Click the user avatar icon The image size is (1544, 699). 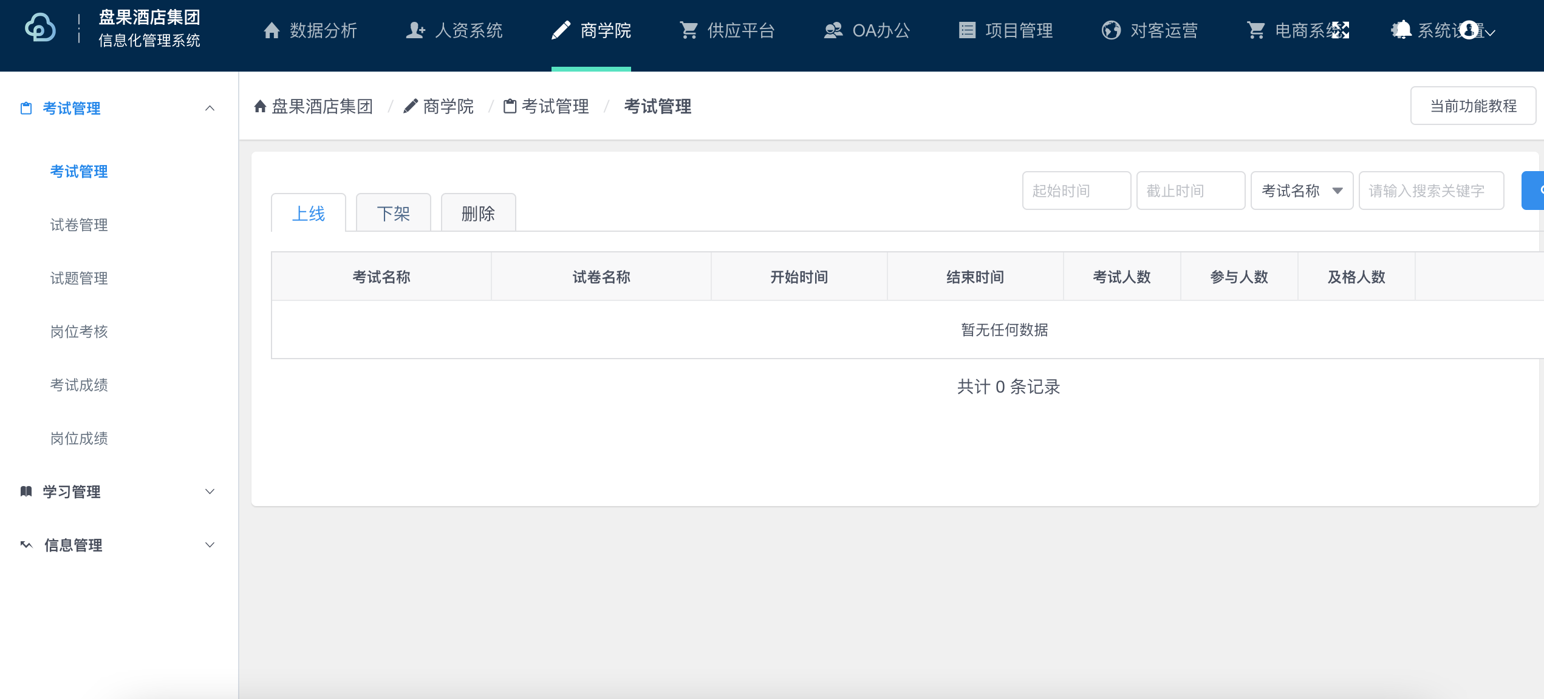click(x=1469, y=30)
